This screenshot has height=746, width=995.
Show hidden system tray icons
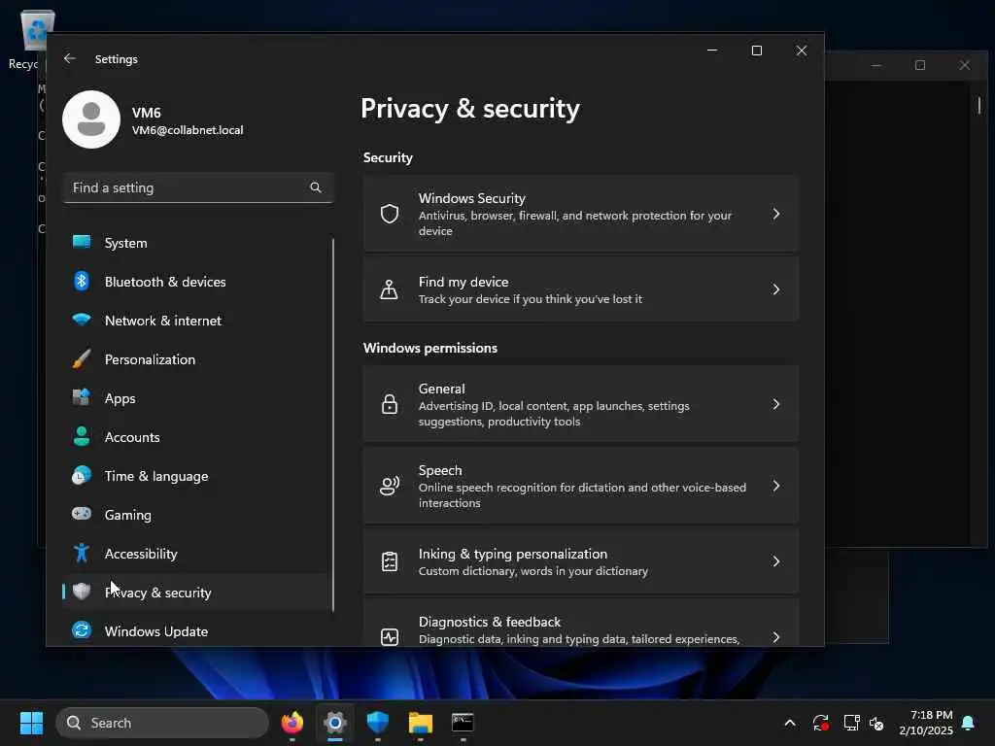790,723
